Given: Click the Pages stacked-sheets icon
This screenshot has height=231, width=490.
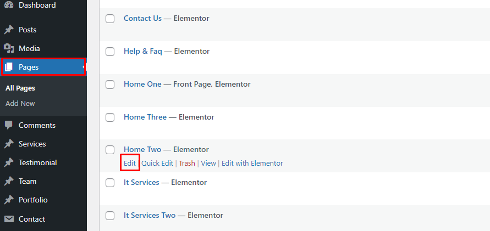Looking at the screenshot, I should (9, 67).
